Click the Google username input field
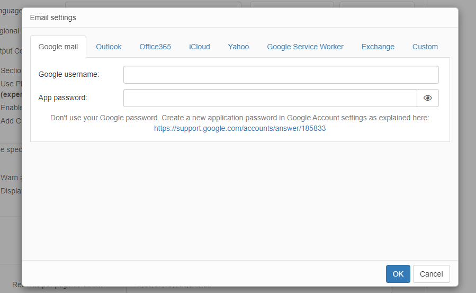This screenshot has width=476, height=293. (x=281, y=75)
